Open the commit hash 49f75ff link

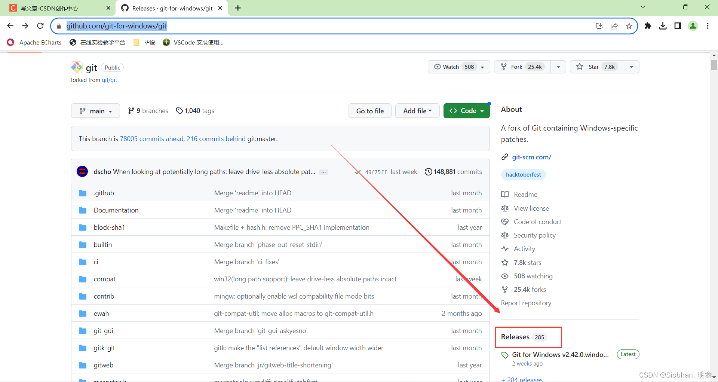coord(376,172)
